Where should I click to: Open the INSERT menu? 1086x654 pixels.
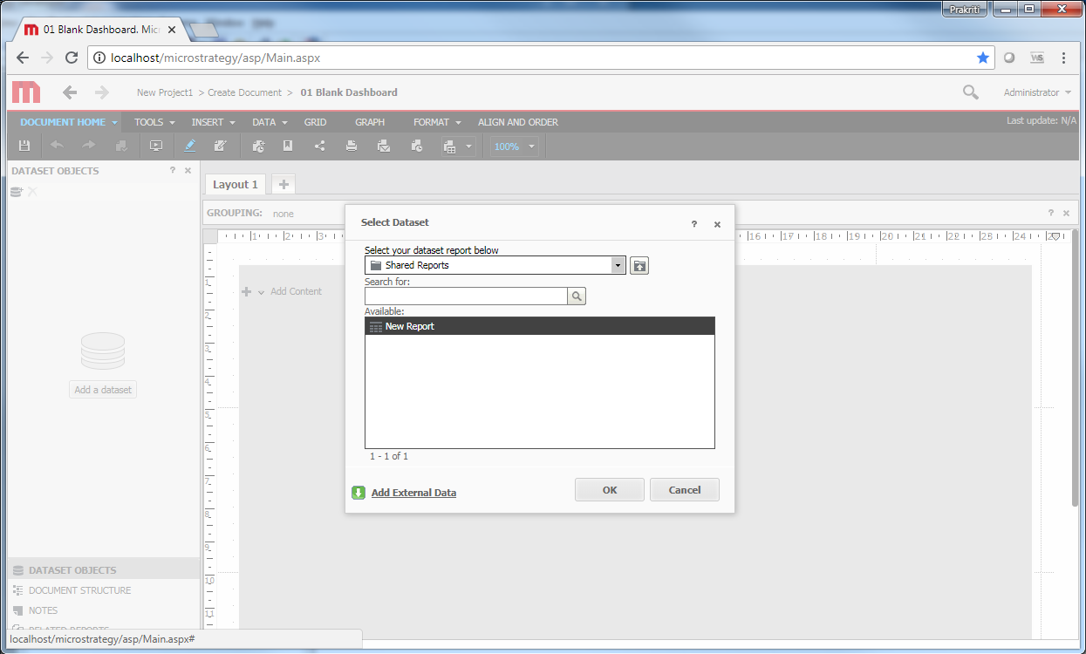click(x=213, y=122)
